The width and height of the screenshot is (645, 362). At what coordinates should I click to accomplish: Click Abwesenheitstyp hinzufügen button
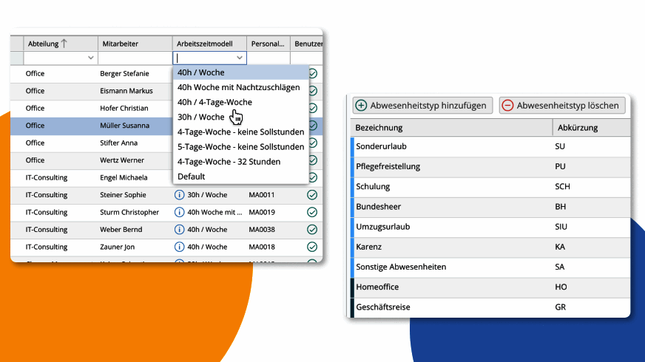[422, 105]
